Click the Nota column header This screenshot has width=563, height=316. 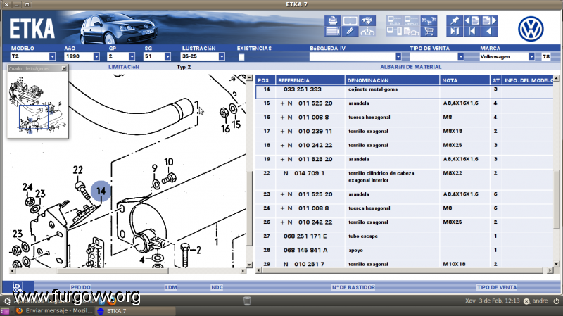pyautogui.click(x=464, y=80)
